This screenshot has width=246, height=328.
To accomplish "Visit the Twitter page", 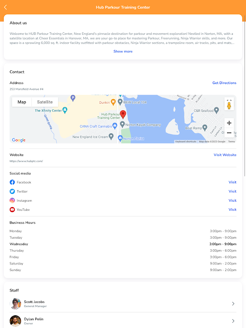I will (232, 191).
